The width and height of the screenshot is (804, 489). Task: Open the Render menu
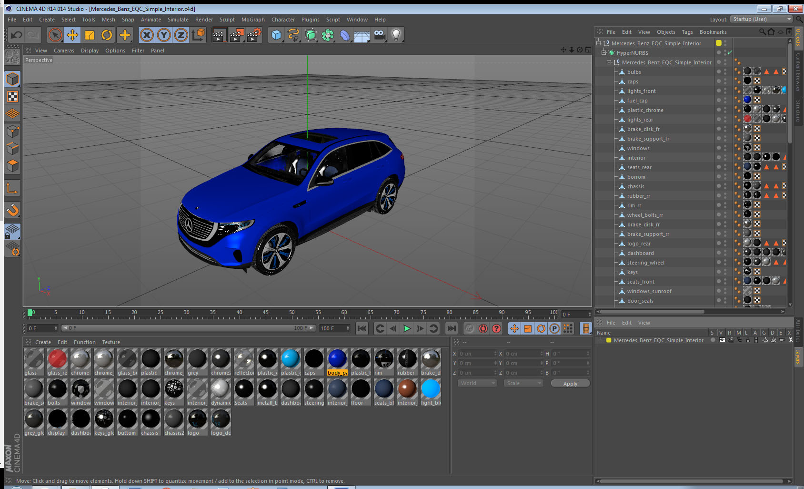tap(204, 20)
